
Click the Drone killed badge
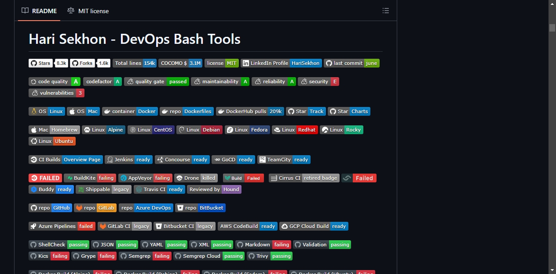(196, 178)
